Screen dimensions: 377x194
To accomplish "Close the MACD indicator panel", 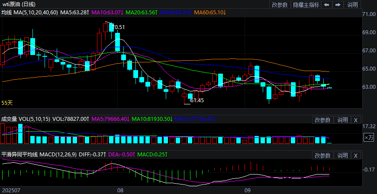I will click(355, 155).
